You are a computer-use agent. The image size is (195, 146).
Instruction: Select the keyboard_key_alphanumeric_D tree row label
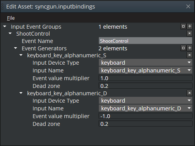[x=67, y=93]
